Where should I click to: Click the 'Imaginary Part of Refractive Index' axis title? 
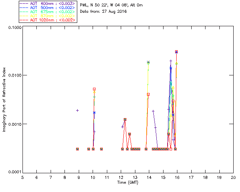point(4,99)
